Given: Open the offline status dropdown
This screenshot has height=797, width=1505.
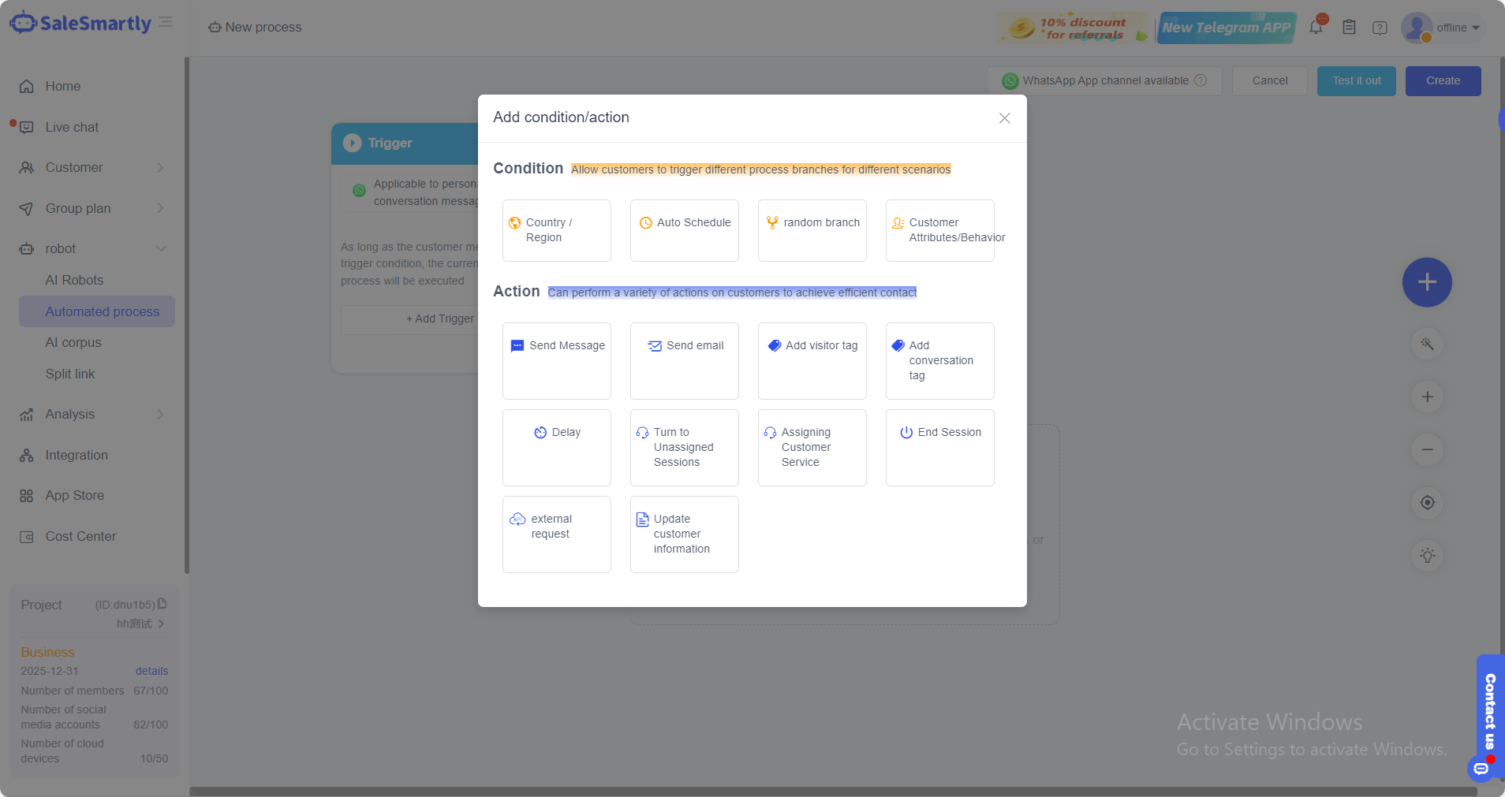Looking at the screenshot, I should [x=1457, y=28].
